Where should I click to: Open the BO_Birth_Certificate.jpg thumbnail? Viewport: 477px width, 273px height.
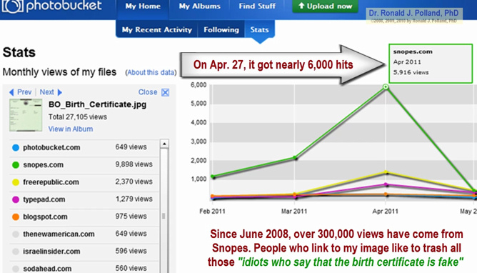tap(26, 115)
